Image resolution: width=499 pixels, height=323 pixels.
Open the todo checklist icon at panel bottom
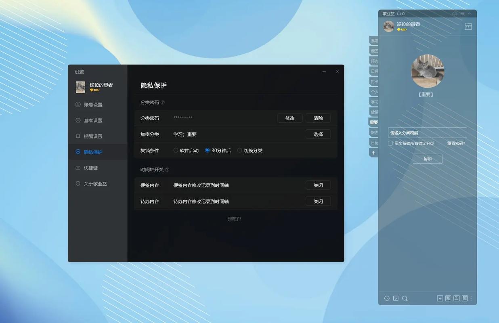click(x=396, y=298)
